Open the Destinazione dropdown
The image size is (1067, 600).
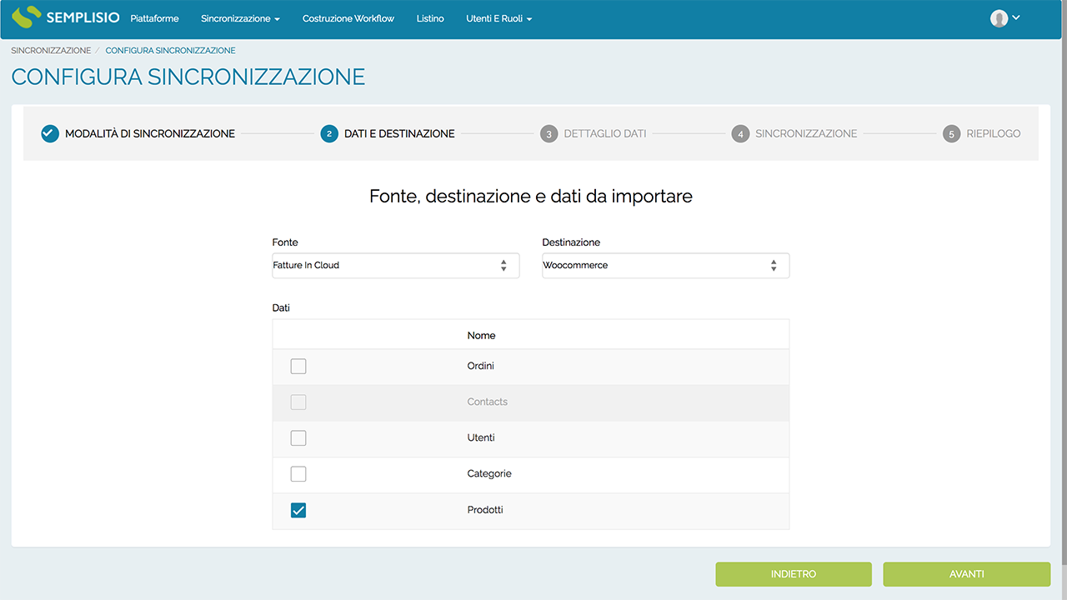(666, 265)
